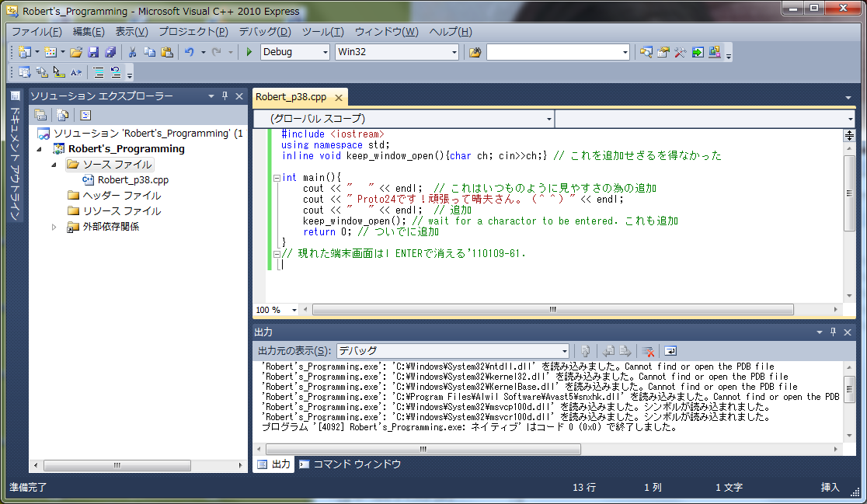This screenshot has width=867, height=504.
Task: Click the Show All Files icon in Solution Explorer
Action: [62, 115]
